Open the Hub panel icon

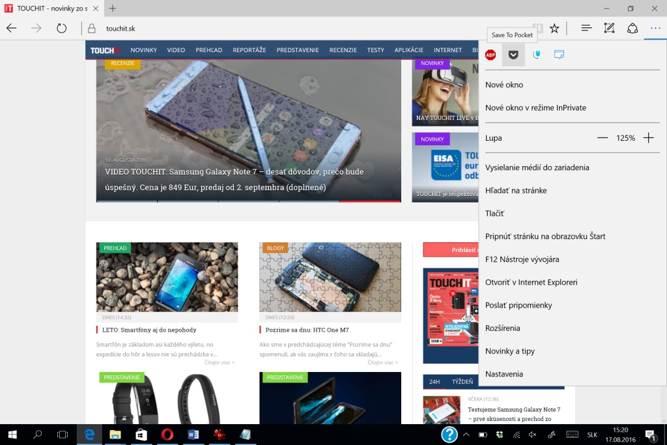[586, 29]
